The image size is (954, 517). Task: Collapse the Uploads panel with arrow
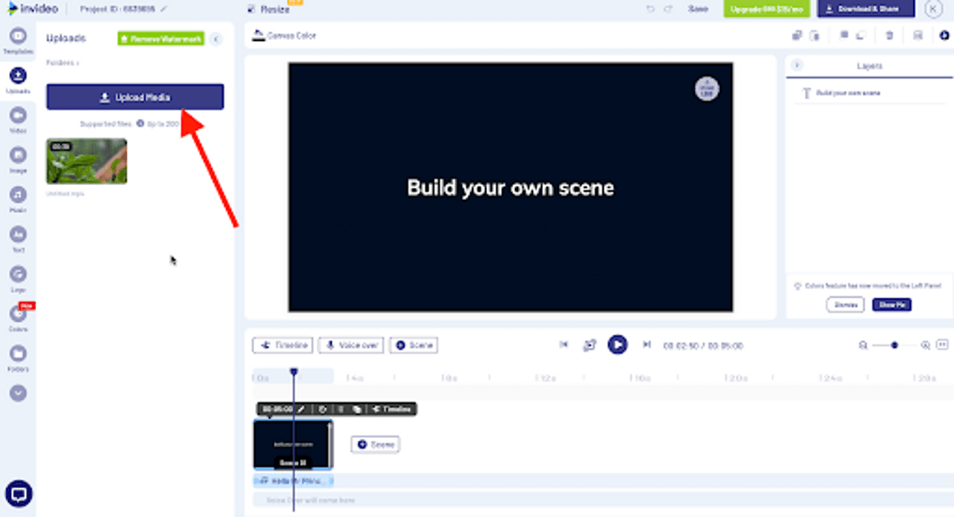216,39
